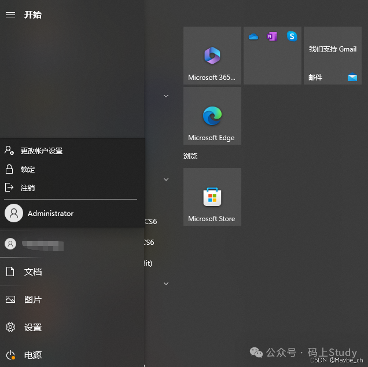
Task: Click the Pictures image icon
Action: (10, 299)
